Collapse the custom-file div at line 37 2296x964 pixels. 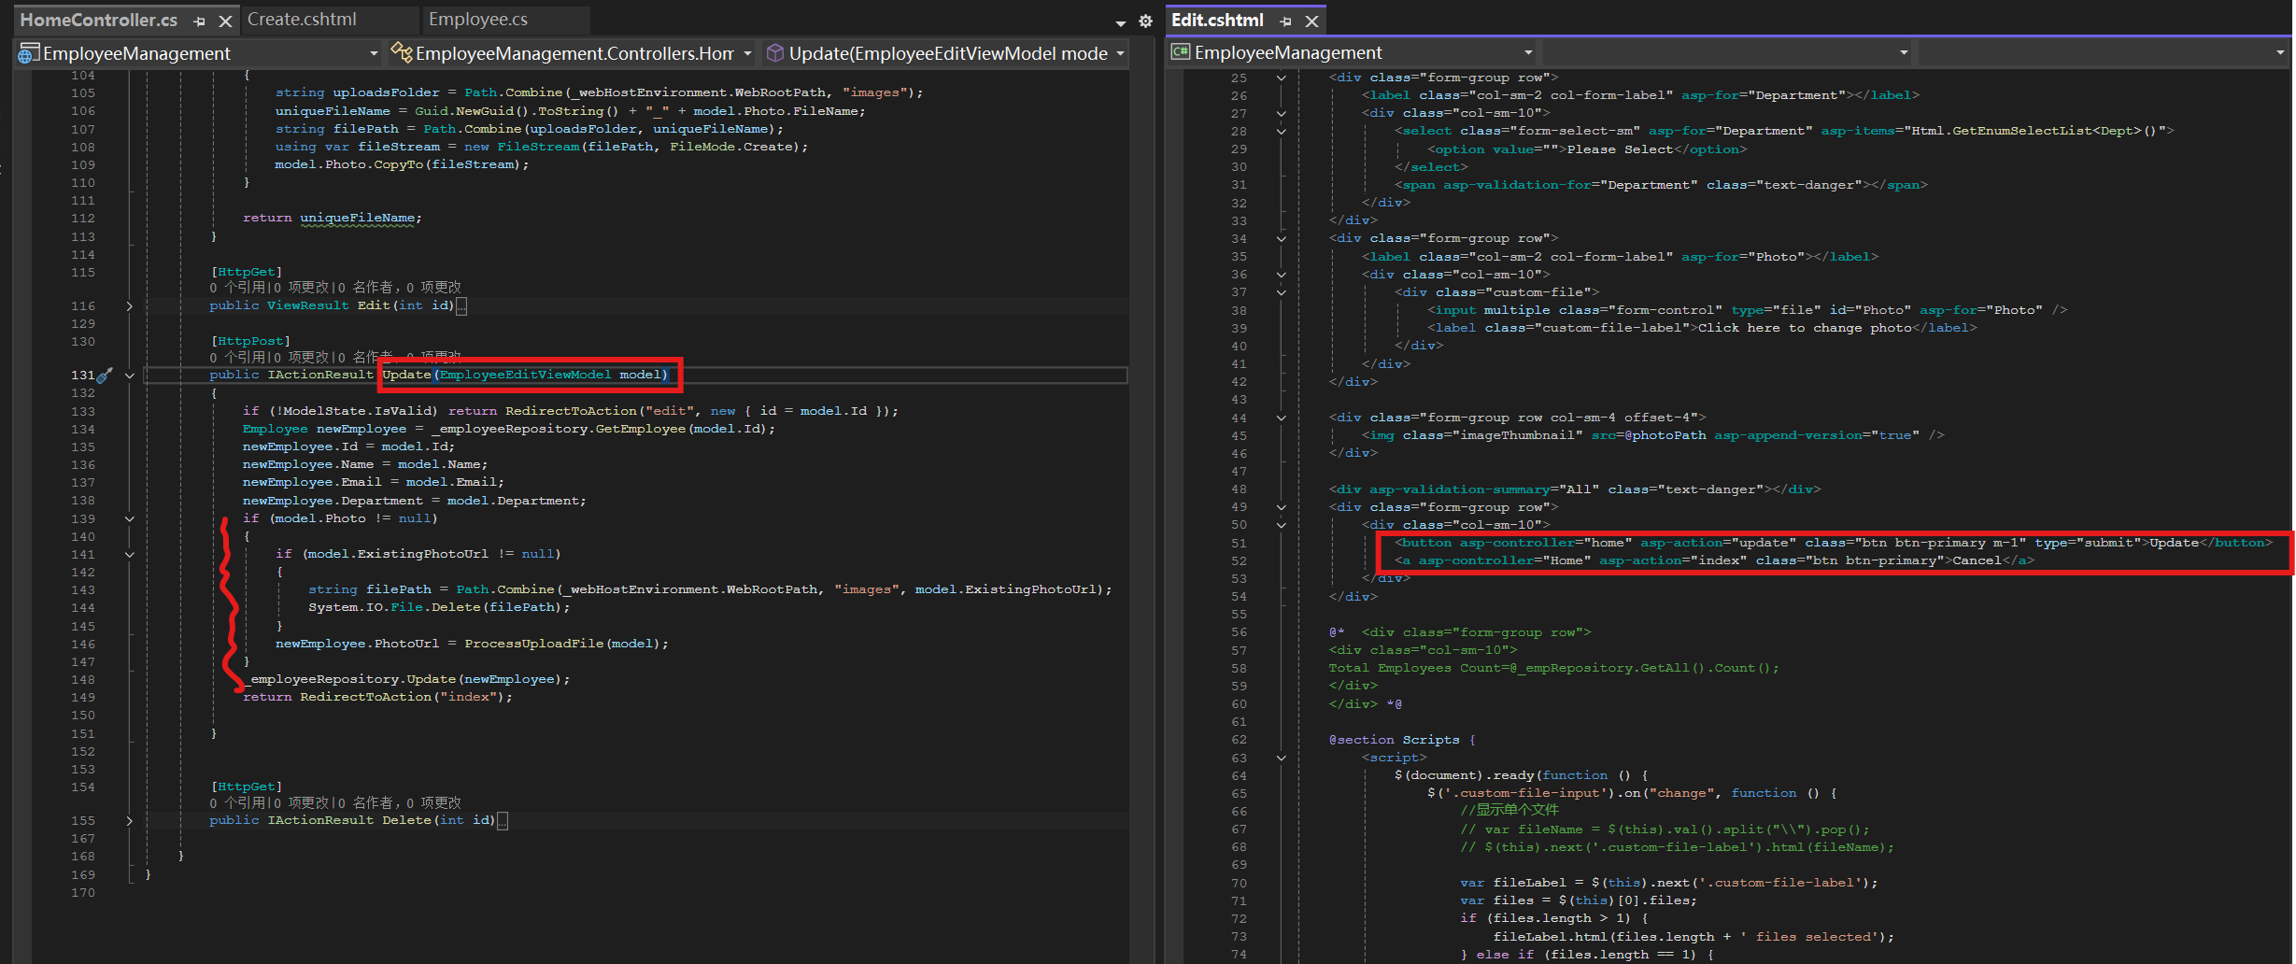tap(1282, 292)
